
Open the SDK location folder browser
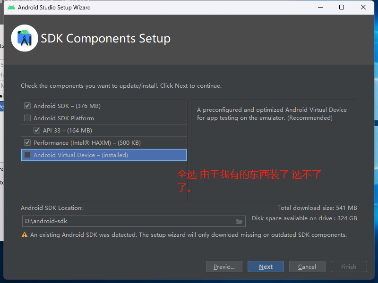pyautogui.click(x=239, y=221)
